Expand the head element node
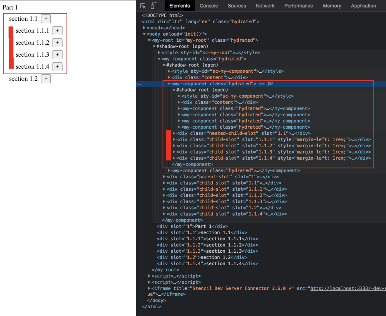The width and height of the screenshot is (386, 316). pyautogui.click(x=144, y=28)
